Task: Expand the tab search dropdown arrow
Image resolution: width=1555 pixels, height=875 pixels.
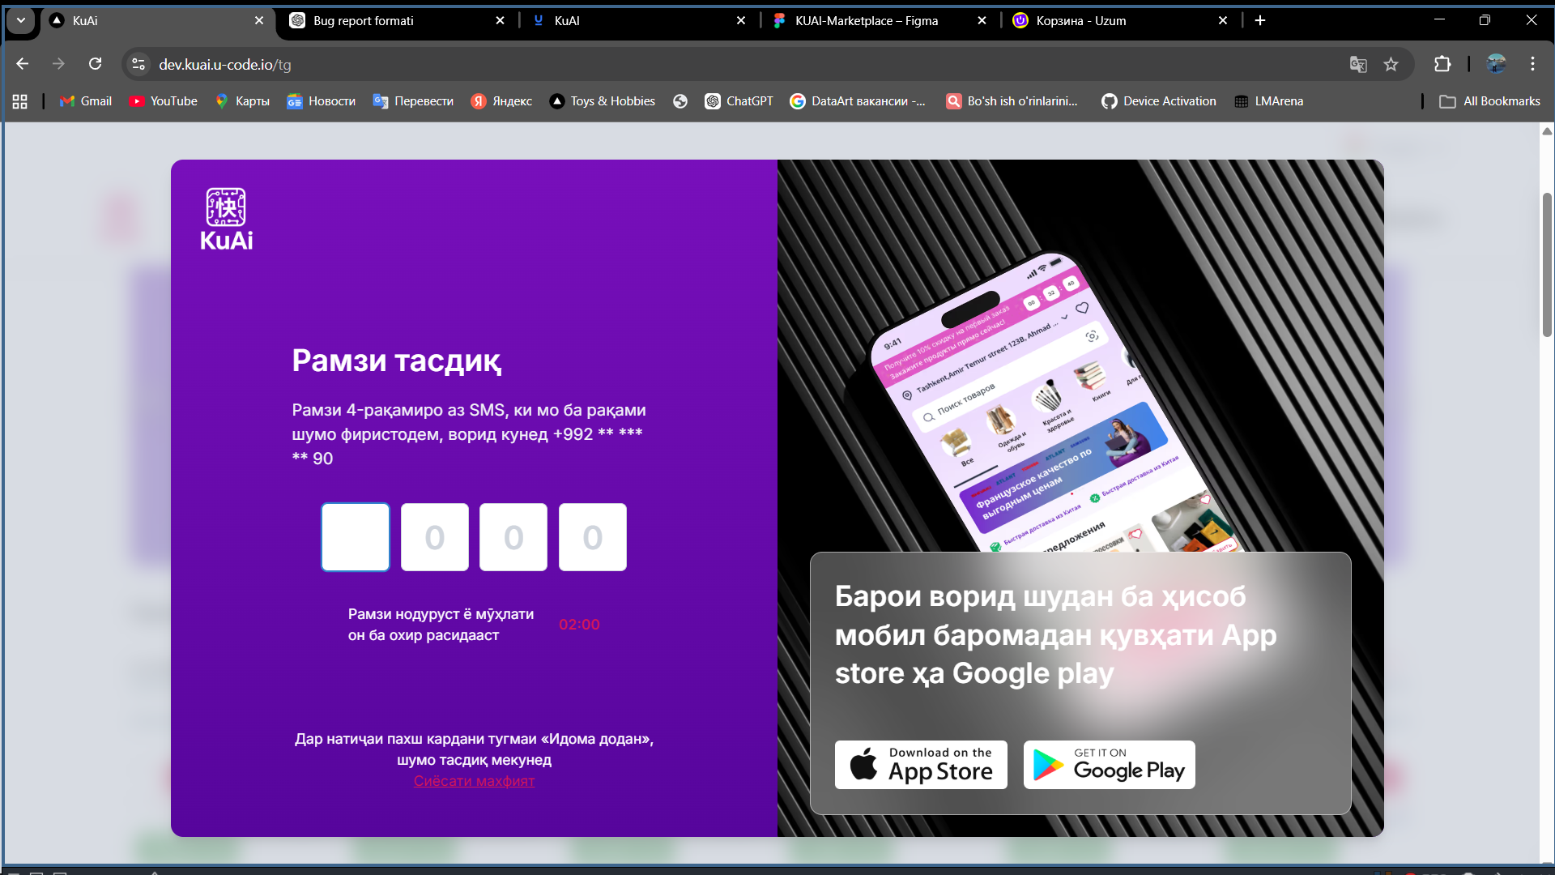Action: click(21, 20)
